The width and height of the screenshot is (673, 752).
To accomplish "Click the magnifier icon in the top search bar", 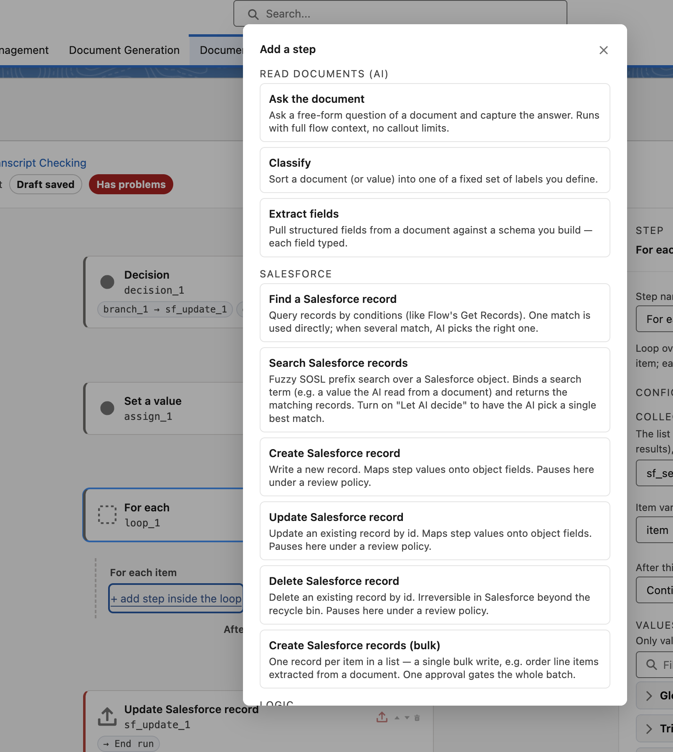I will 253,15.
